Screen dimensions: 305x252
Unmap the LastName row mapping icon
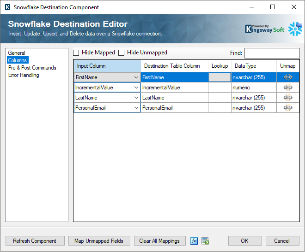288,98
